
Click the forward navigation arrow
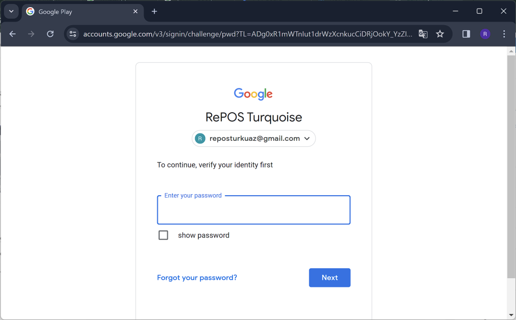[31, 34]
